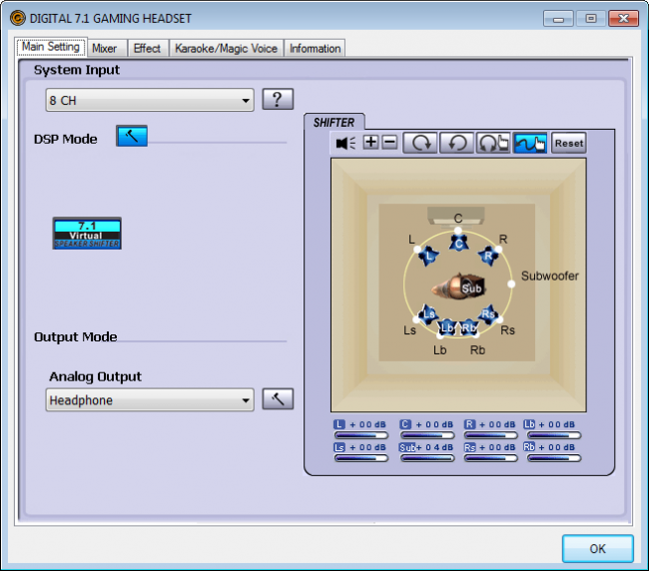Adjust the Rs channel volume slider
Screen dimensions: 649x571
491,458
